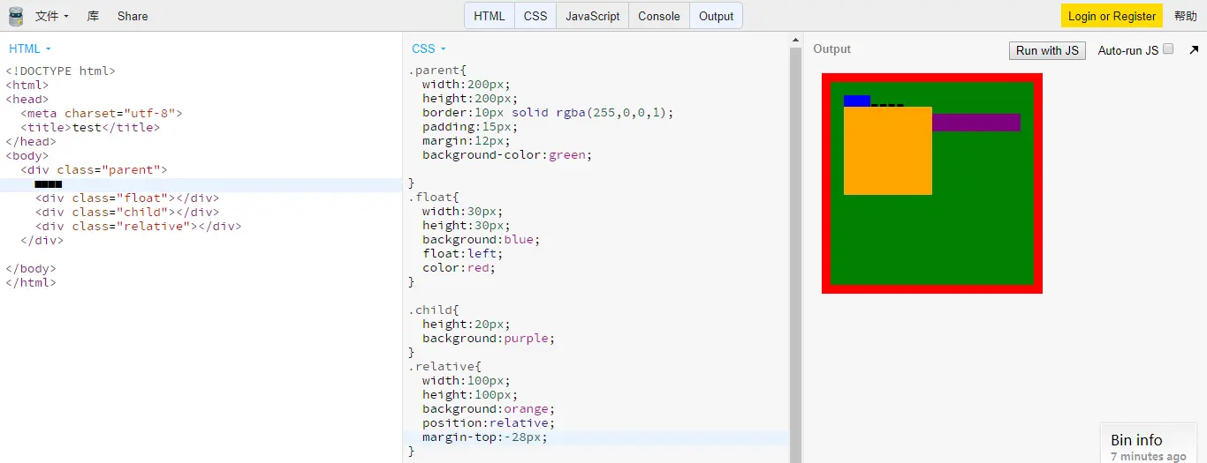The image size is (1207, 463).
Task: Click the position:relative line
Action: click(488, 423)
